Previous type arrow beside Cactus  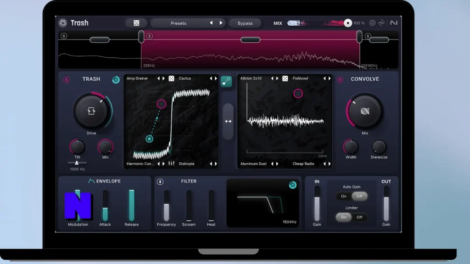pos(211,78)
